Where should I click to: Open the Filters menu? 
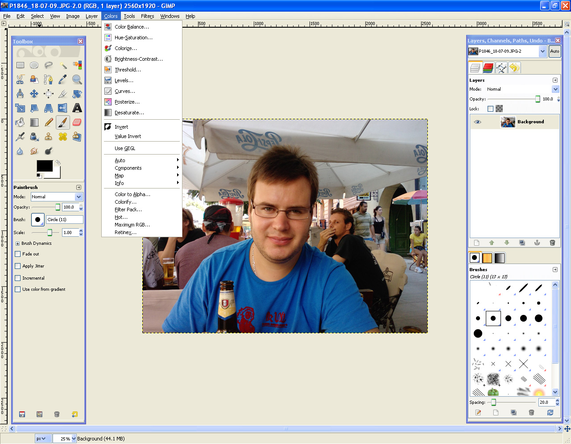147,16
